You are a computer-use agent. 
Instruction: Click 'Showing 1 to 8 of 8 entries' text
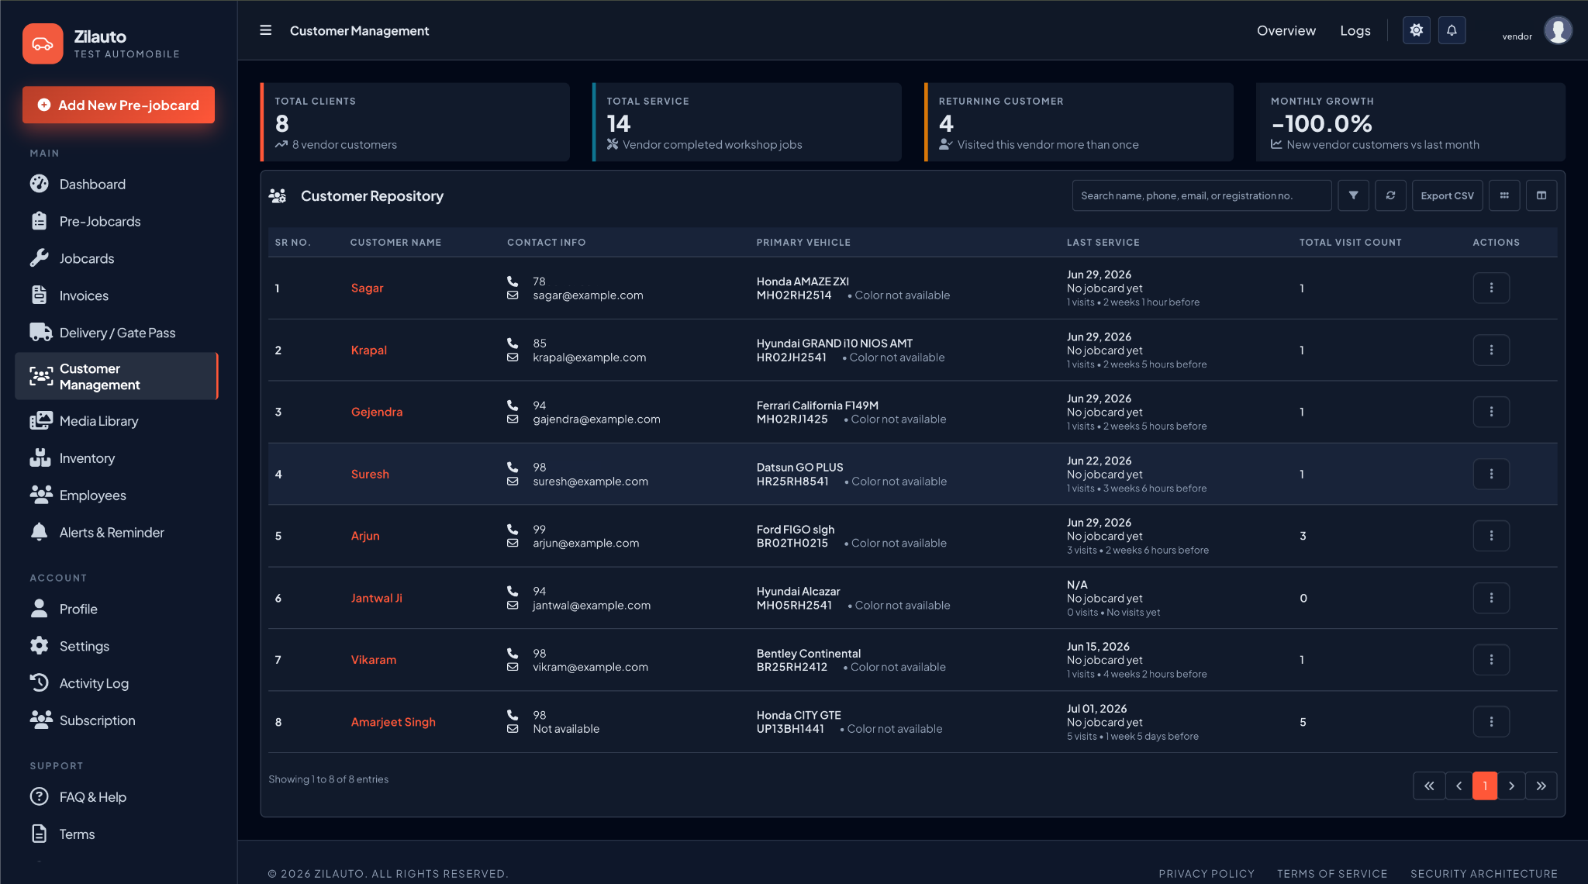[328, 779]
